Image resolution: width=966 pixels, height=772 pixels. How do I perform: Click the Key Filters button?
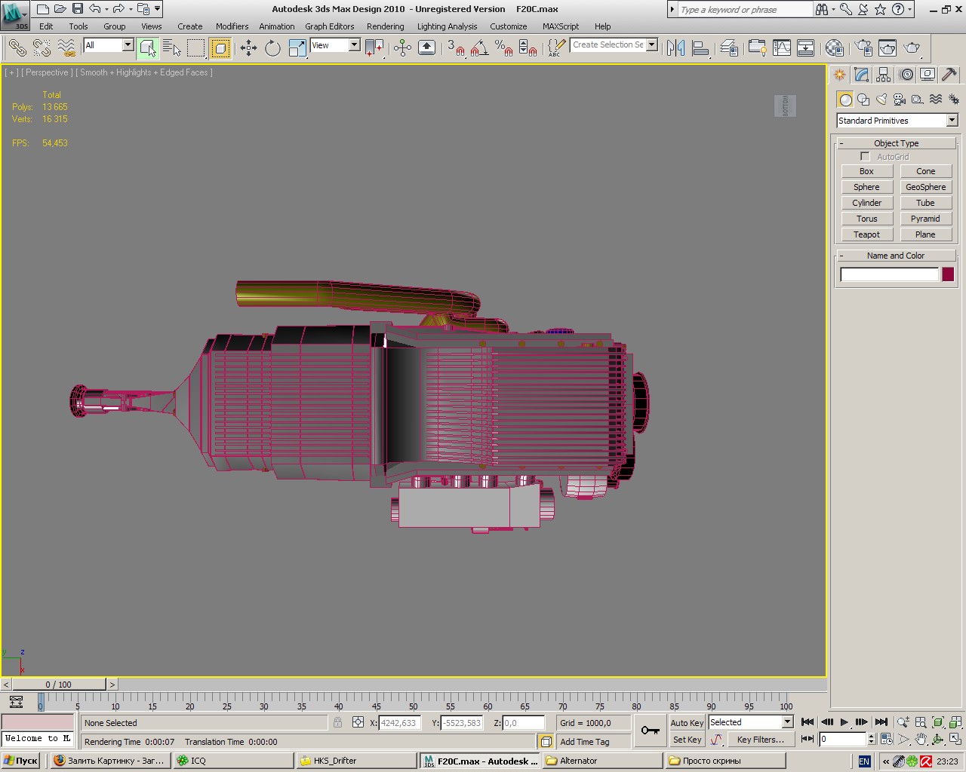coord(760,740)
